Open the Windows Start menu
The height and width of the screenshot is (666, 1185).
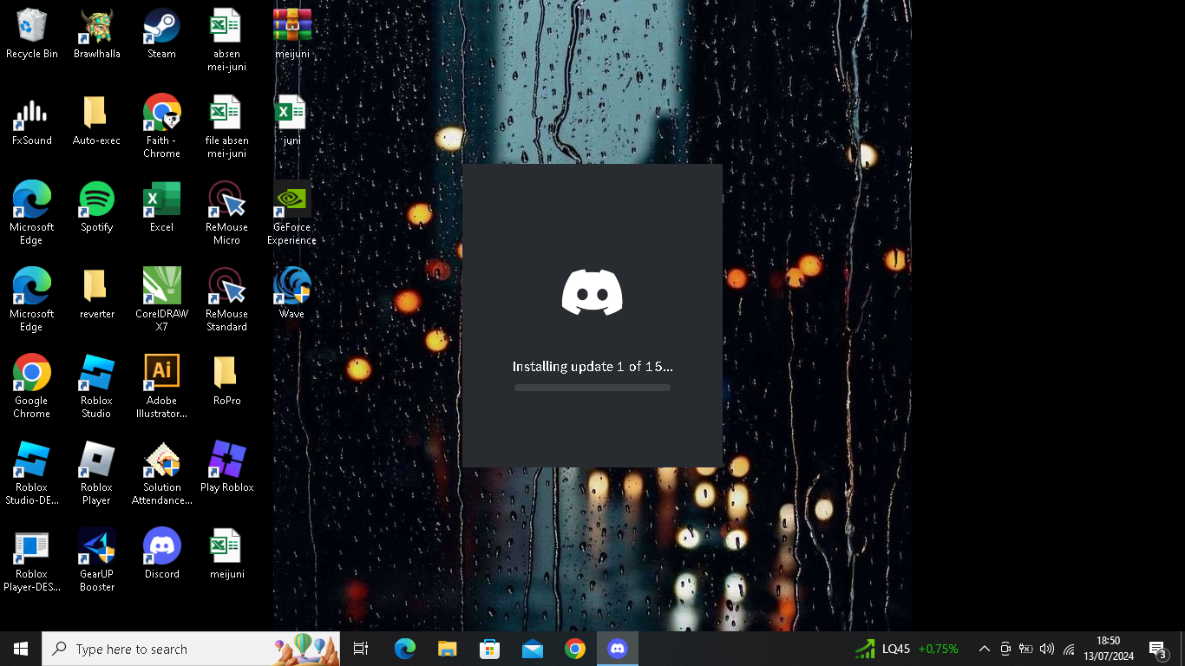[x=21, y=649]
